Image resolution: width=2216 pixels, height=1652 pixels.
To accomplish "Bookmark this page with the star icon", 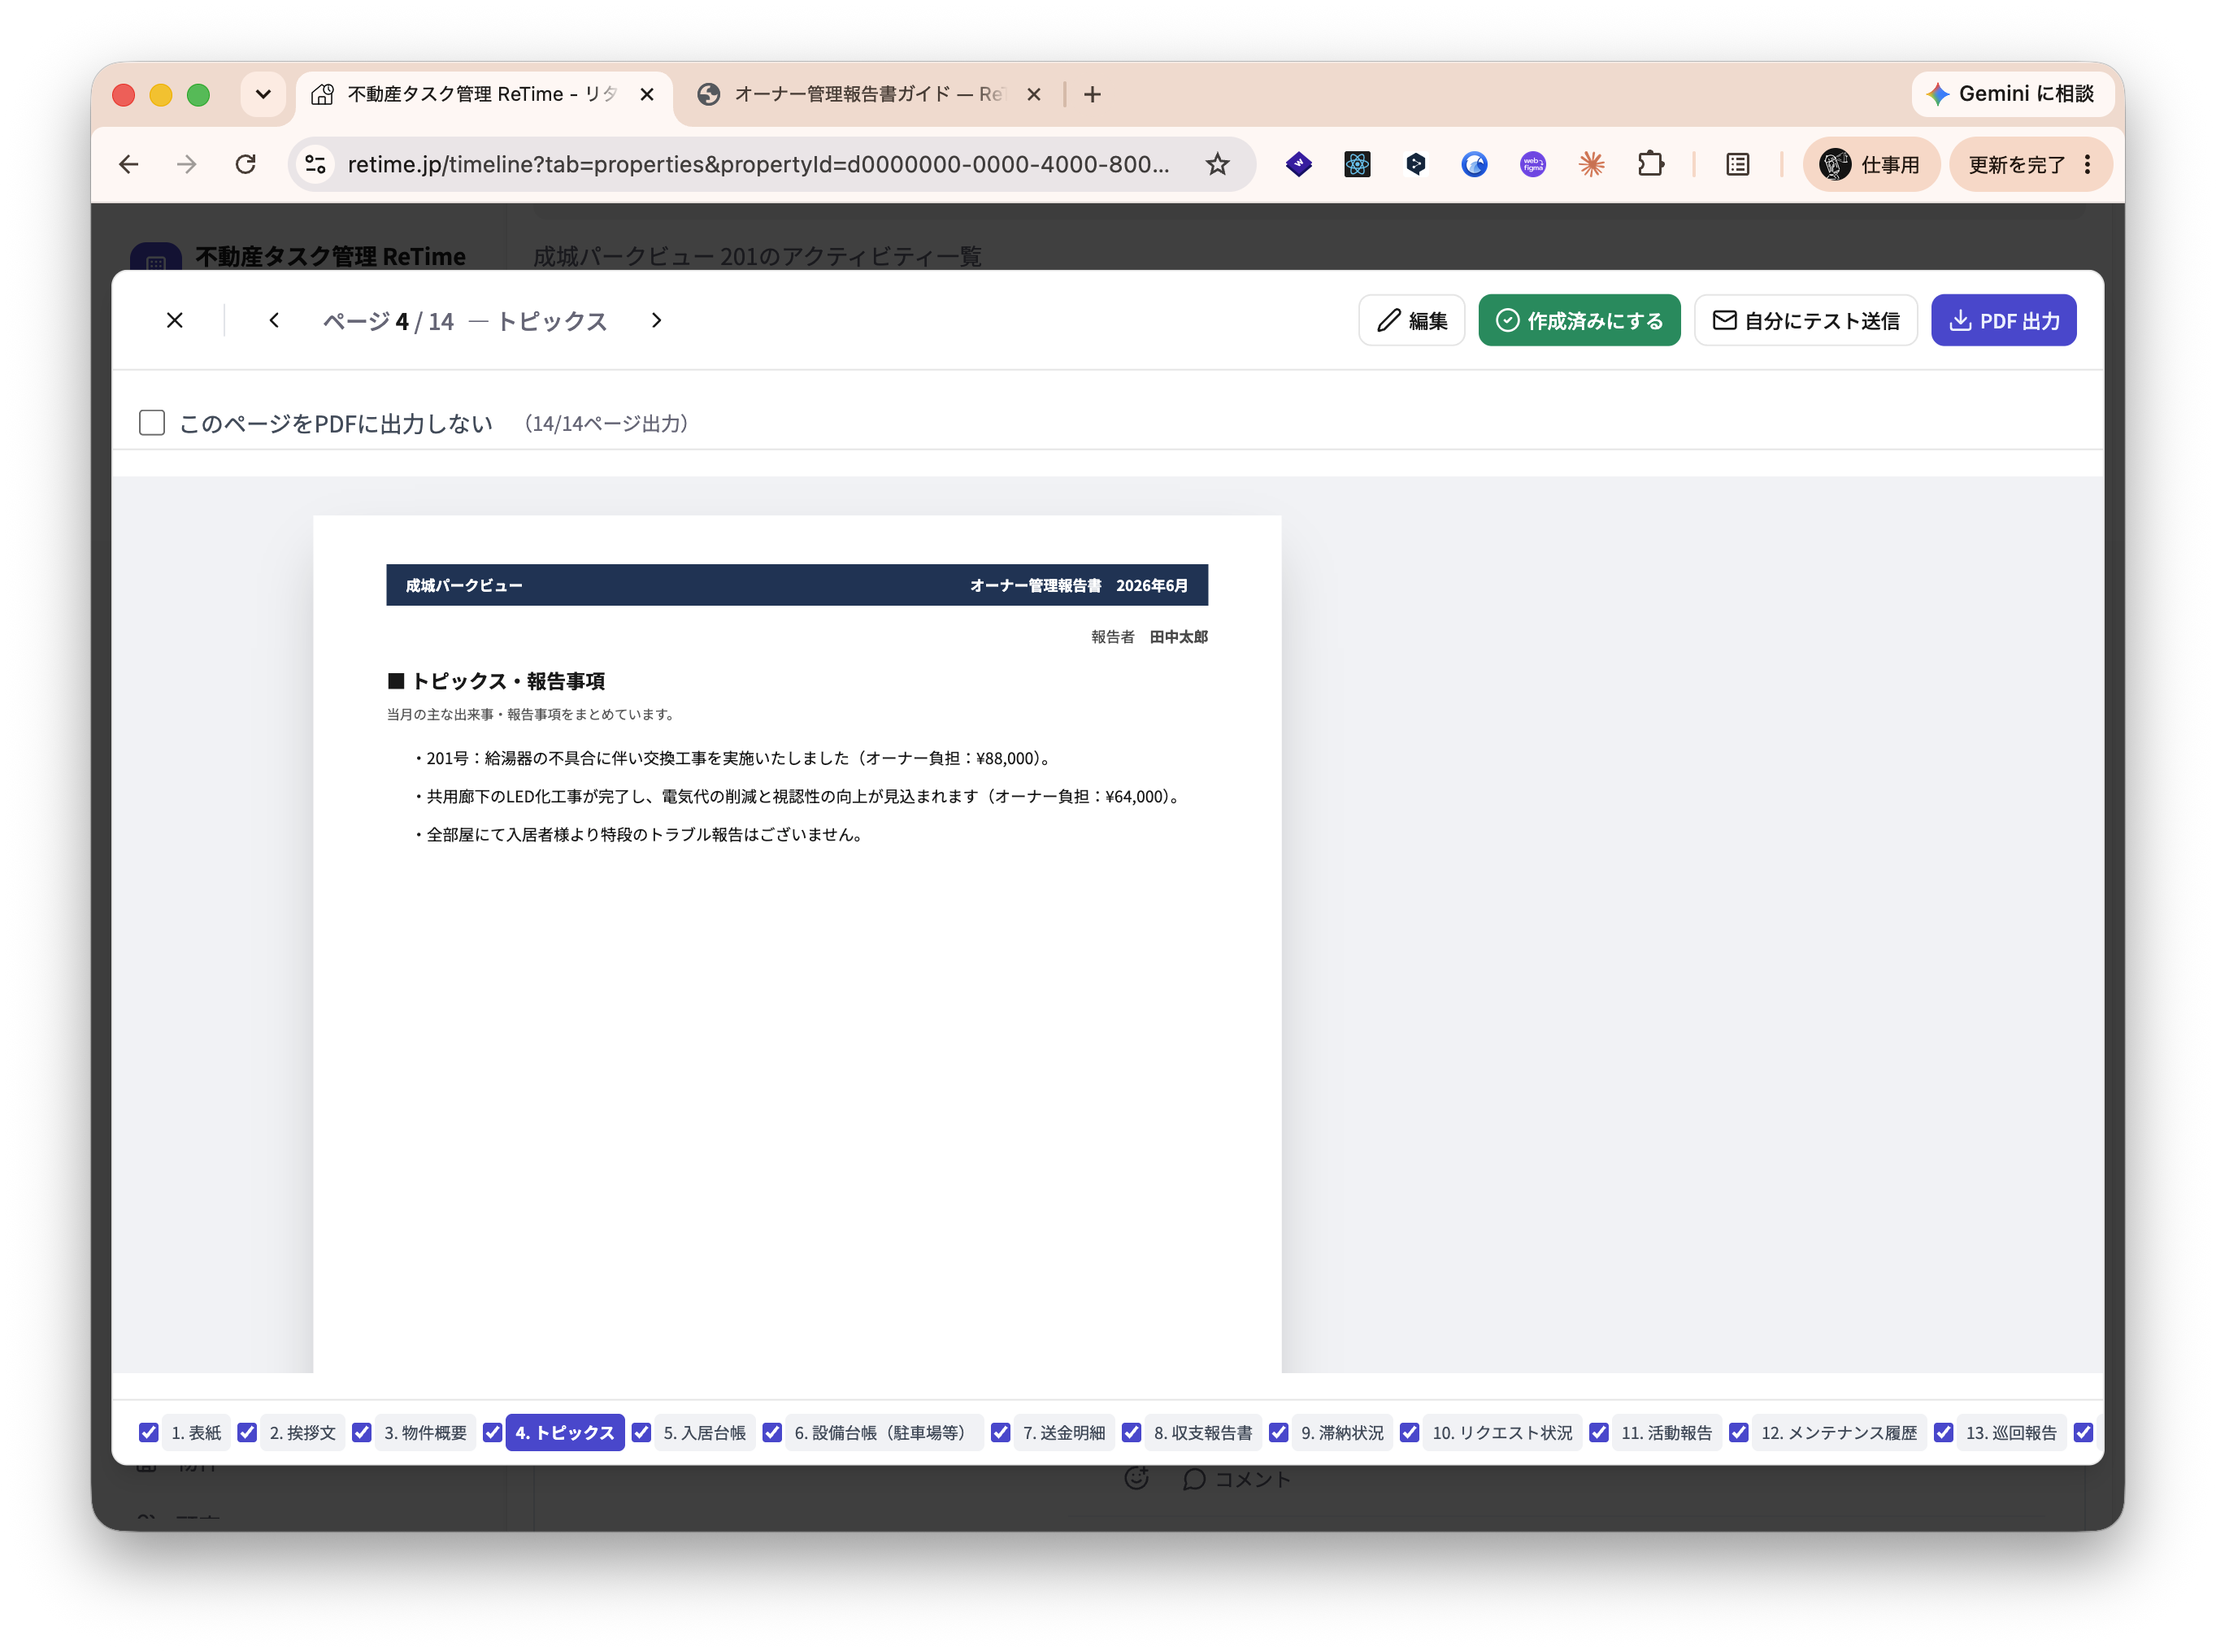I will coord(1217,164).
